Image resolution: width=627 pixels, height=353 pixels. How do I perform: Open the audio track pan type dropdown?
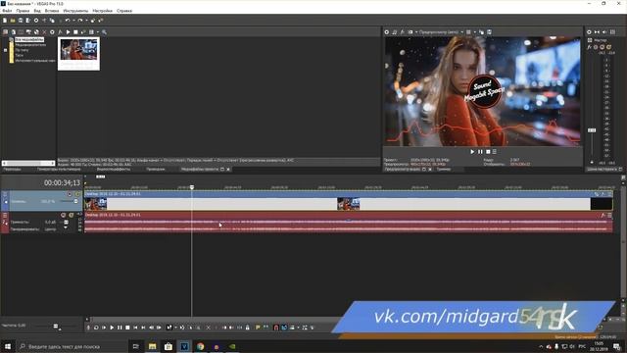click(66, 228)
